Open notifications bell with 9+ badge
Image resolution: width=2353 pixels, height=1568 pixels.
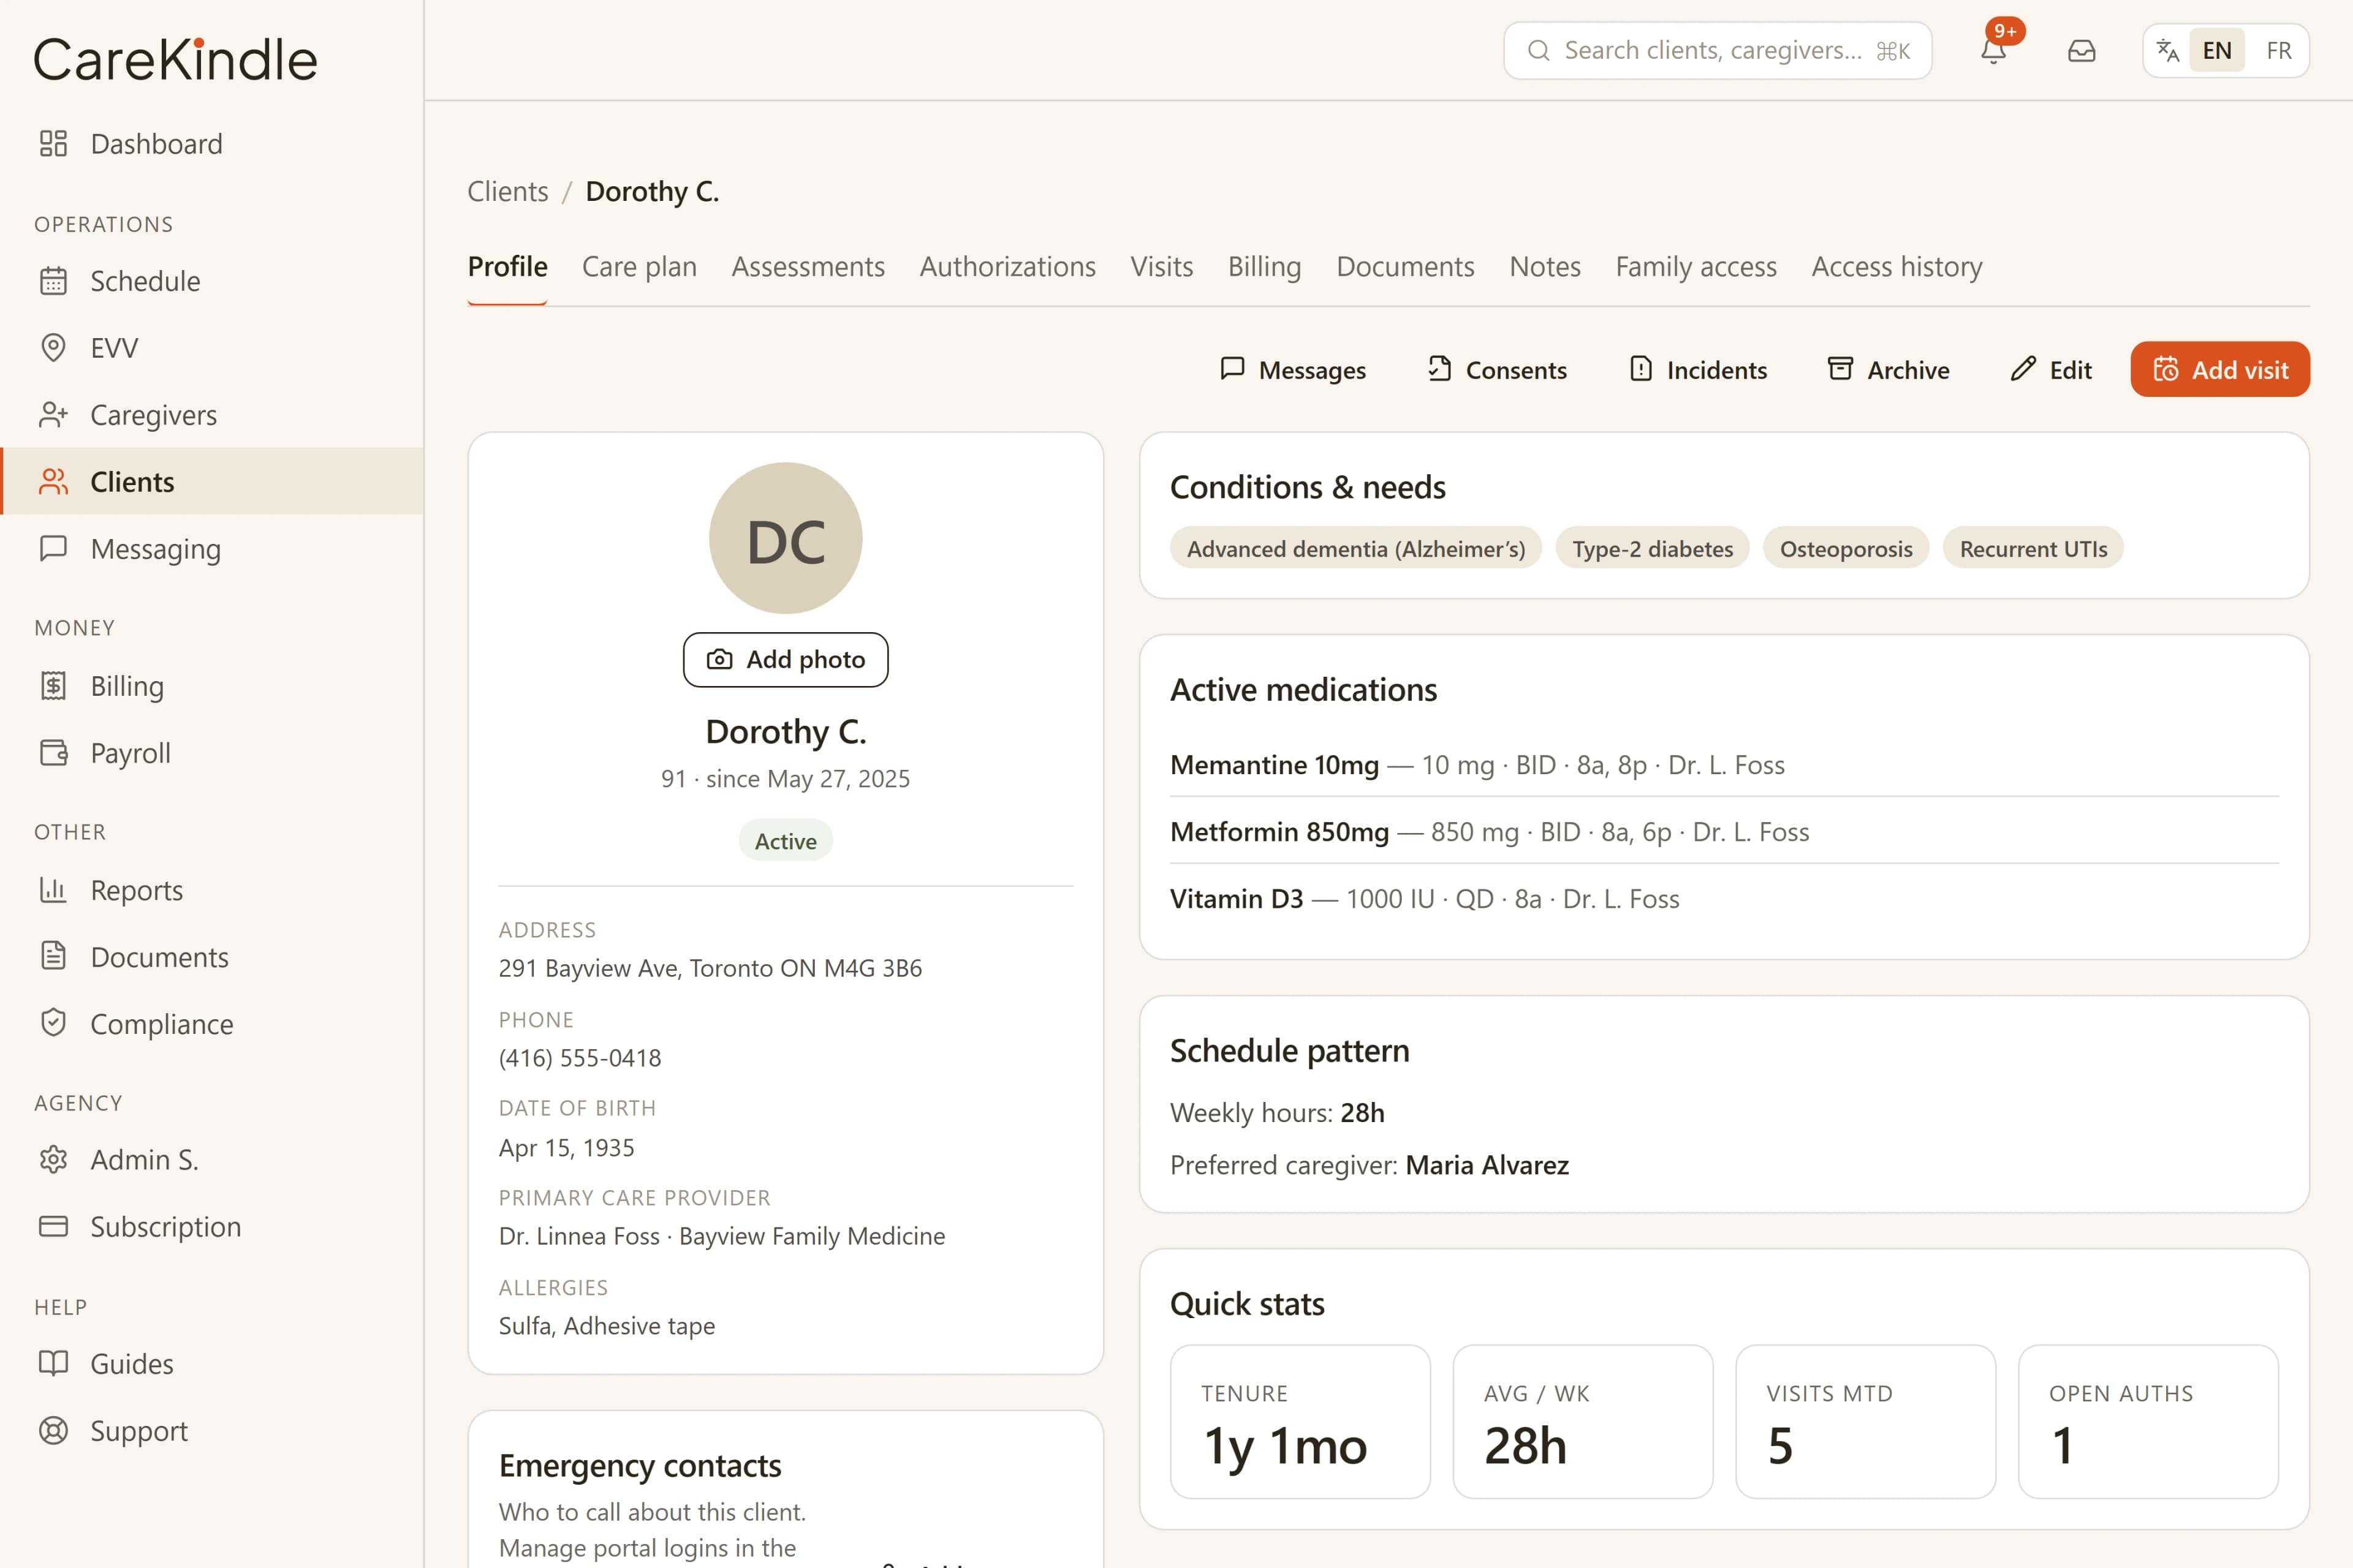(1994, 50)
